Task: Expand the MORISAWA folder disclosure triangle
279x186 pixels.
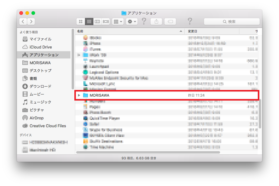Action: coord(79,95)
